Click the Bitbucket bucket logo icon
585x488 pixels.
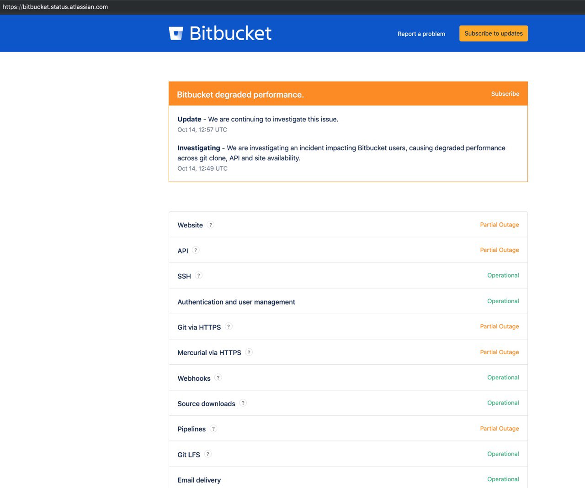tap(176, 33)
